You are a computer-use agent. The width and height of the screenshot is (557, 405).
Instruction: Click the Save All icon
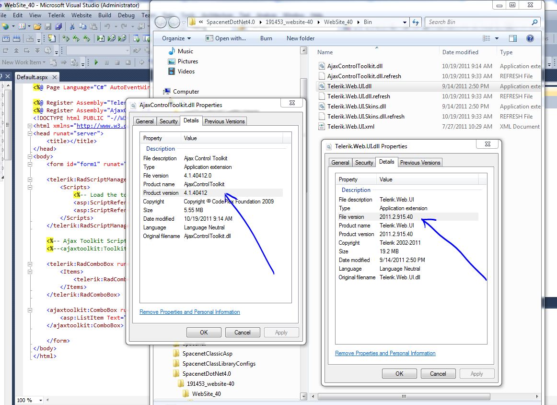point(58,26)
